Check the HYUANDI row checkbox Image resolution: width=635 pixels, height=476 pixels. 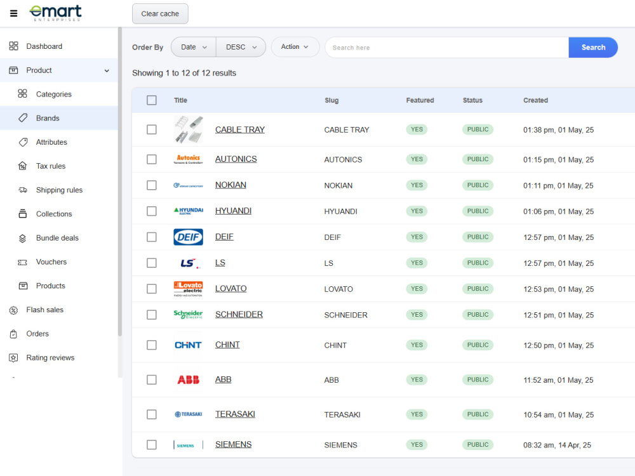152,211
